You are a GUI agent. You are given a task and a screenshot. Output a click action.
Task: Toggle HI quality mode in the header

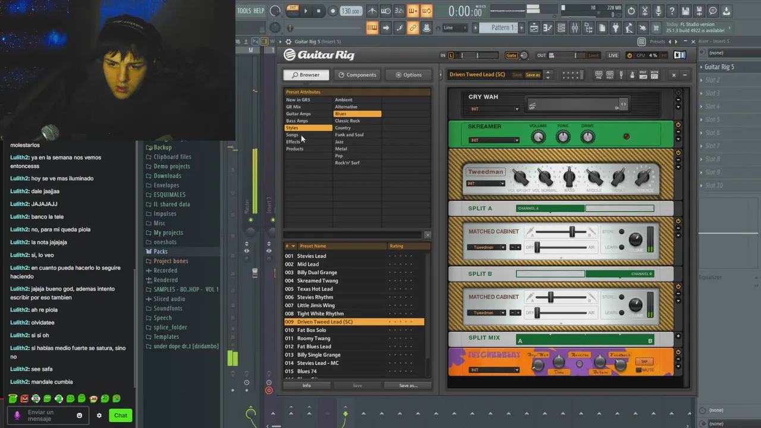[663, 55]
